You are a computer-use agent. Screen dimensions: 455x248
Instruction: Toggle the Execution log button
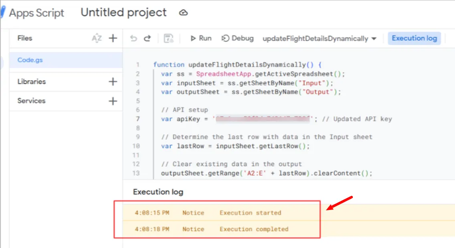414,38
